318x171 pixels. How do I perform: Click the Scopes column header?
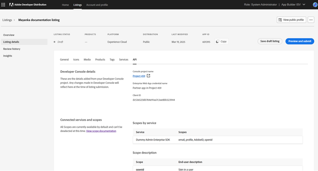[182, 132]
